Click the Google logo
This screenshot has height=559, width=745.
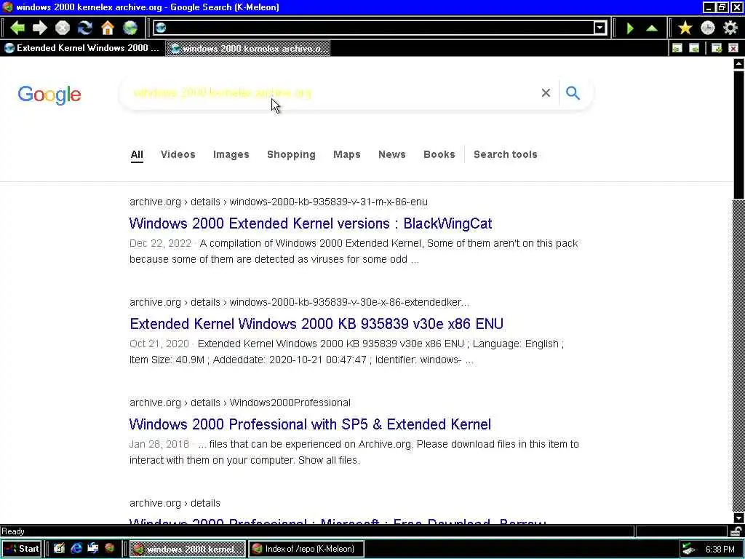[x=49, y=95]
